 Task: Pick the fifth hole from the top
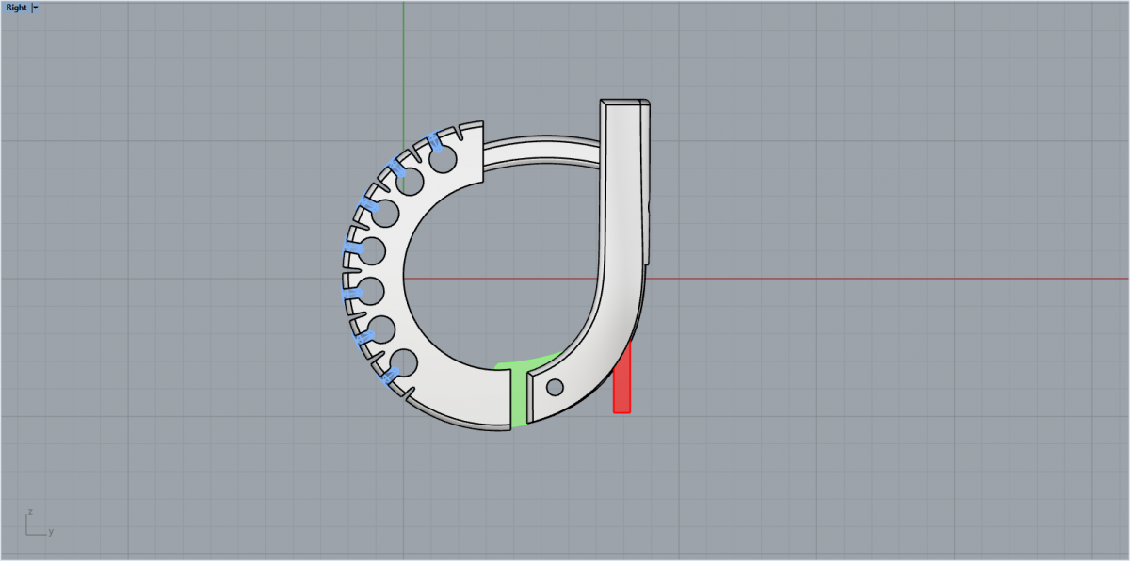click(371, 292)
